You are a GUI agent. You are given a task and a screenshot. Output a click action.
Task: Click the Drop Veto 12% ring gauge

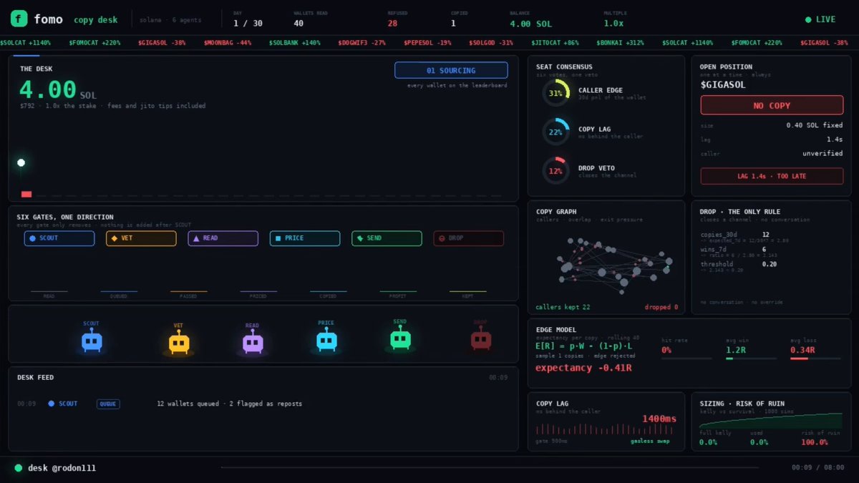coord(555,171)
